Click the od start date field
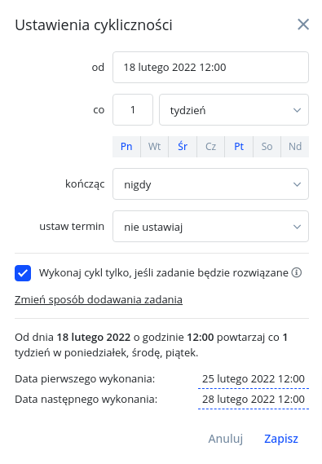 [210, 68]
